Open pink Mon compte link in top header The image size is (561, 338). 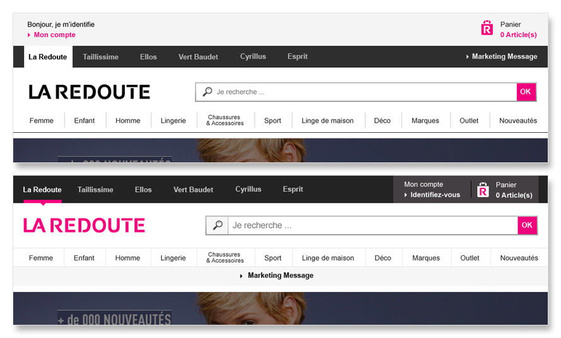tap(54, 35)
